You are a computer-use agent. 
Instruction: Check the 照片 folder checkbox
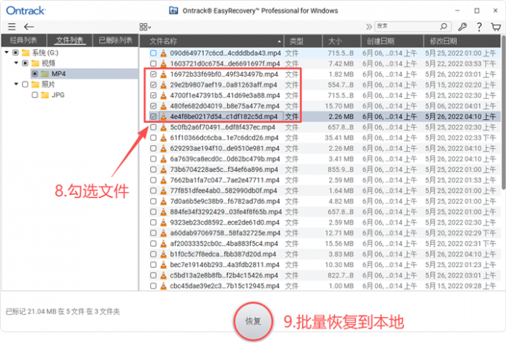(25, 85)
